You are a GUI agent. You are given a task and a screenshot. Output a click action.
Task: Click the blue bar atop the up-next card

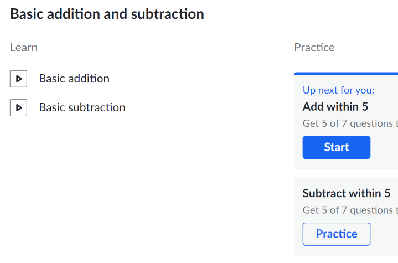(x=346, y=74)
